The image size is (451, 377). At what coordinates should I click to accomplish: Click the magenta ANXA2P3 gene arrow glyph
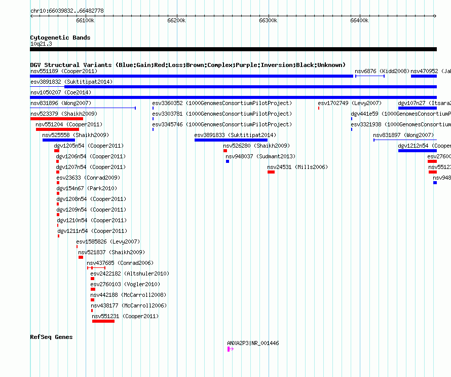pyautogui.click(x=231, y=349)
